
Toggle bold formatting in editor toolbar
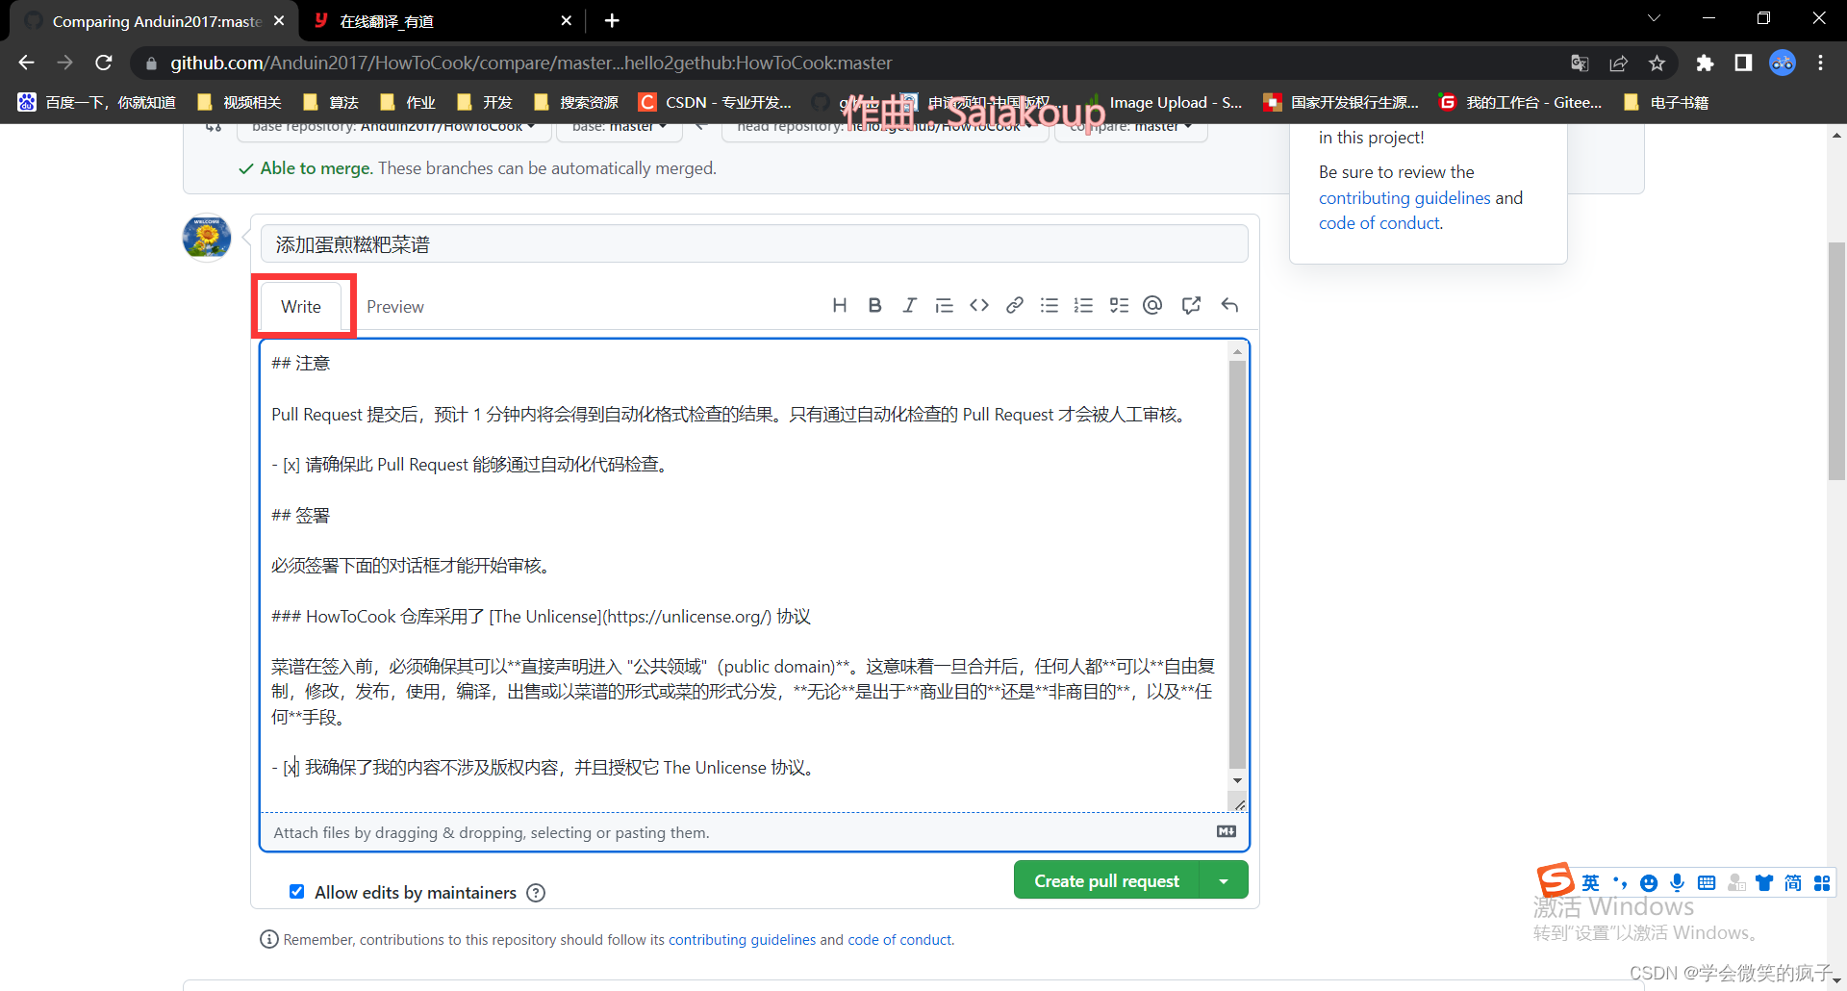click(x=874, y=305)
